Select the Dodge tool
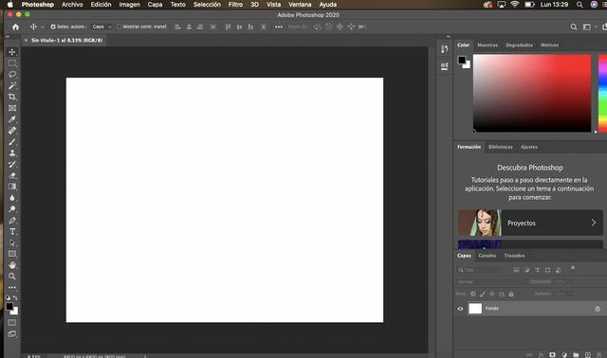 click(12, 209)
